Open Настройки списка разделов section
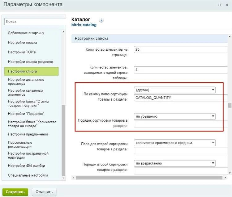 [x=30, y=62]
